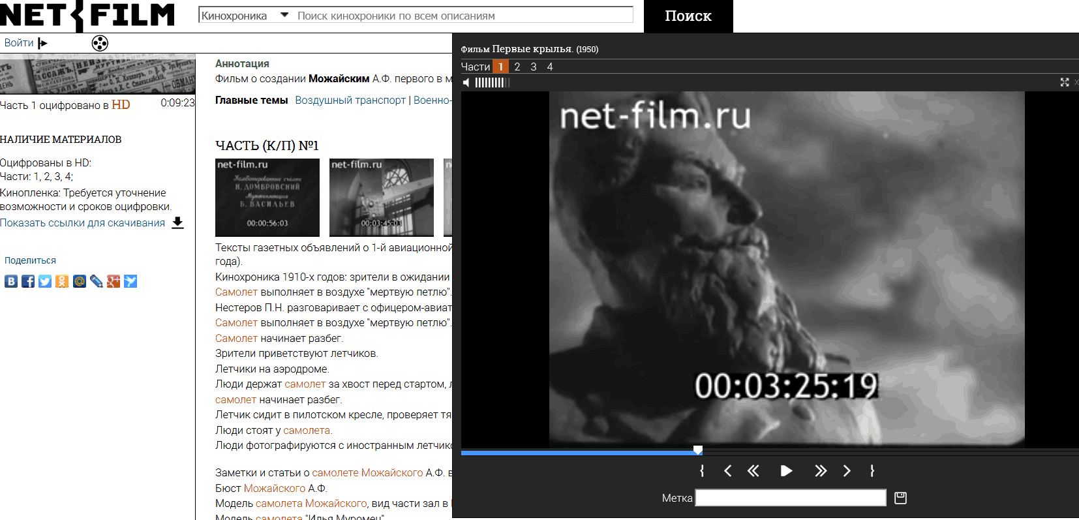This screenshot has height=520, width=1079.
Task: Set the clip start marker brace
Action: [702, 470]
